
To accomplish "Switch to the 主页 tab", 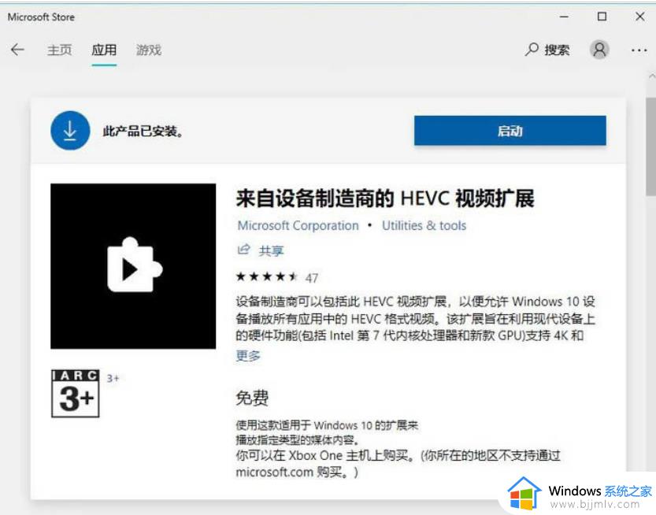I will click(x=59, y=50).
